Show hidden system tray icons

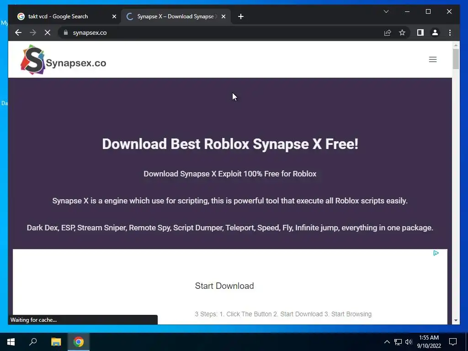(x=387, y=342)
